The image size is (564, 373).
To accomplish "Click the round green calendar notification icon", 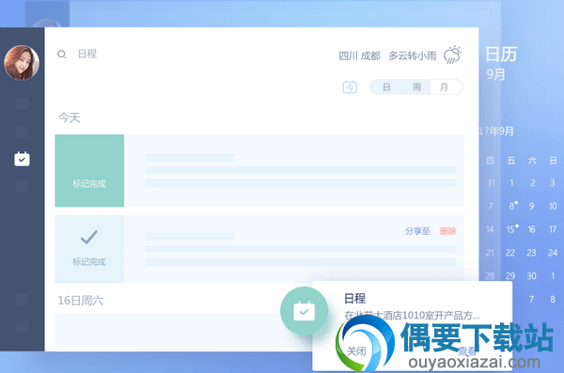I will (304, 311).
